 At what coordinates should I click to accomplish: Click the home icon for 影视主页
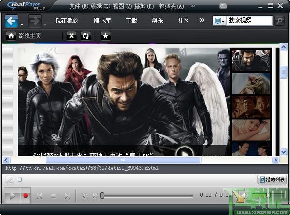(x=11, y=36)
